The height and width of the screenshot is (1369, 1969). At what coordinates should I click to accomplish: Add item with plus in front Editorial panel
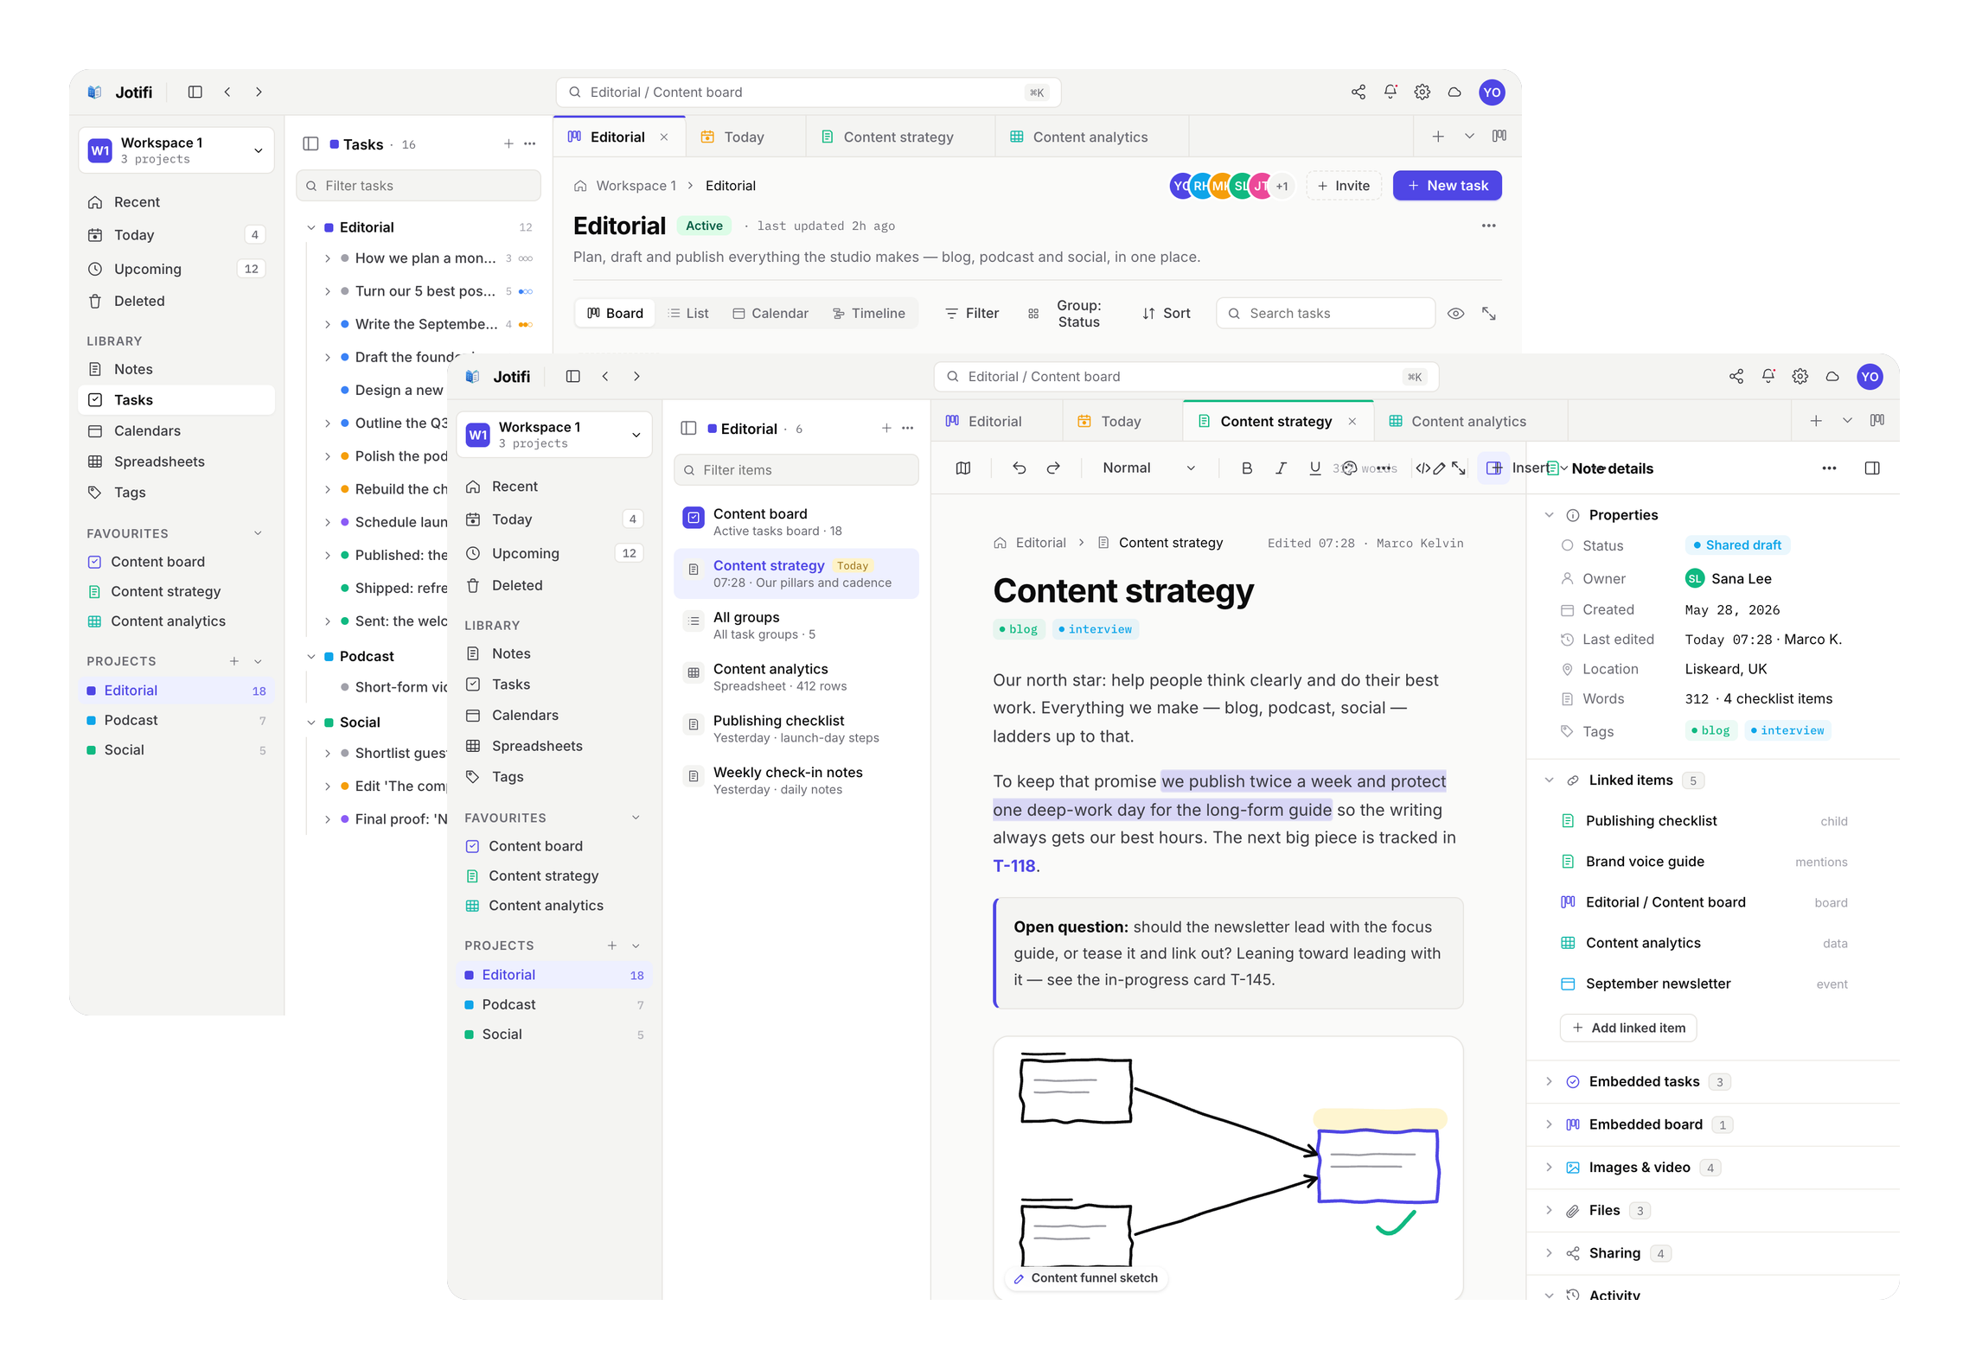pyautogui.click(x=886, y=429)
